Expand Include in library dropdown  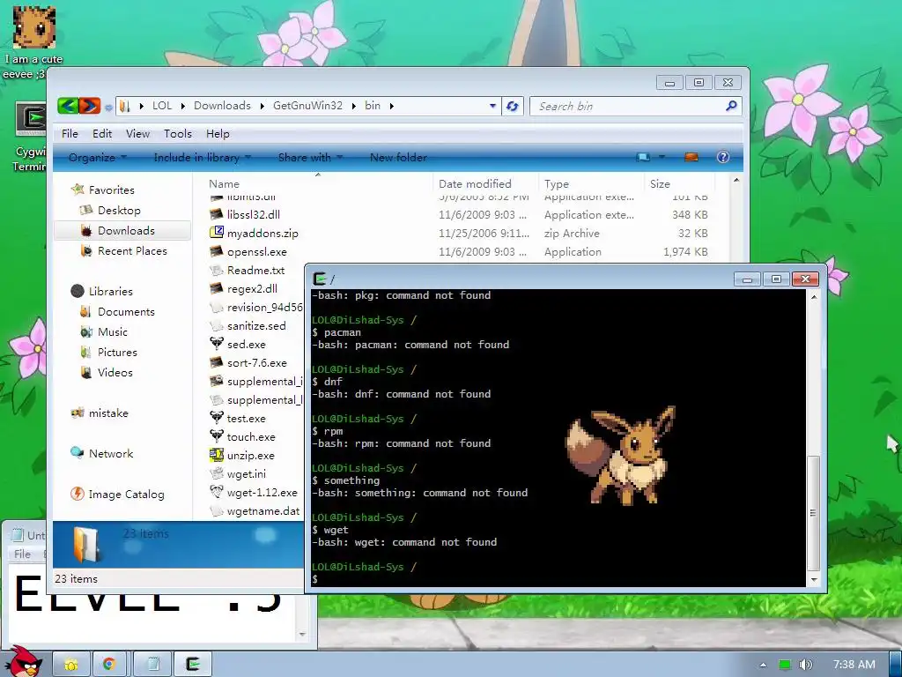203,157
